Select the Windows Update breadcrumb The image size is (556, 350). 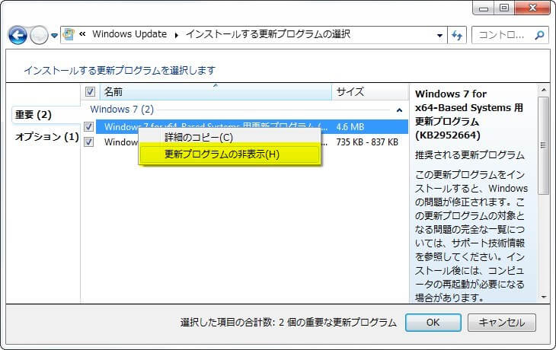click(x=129, y=34)
